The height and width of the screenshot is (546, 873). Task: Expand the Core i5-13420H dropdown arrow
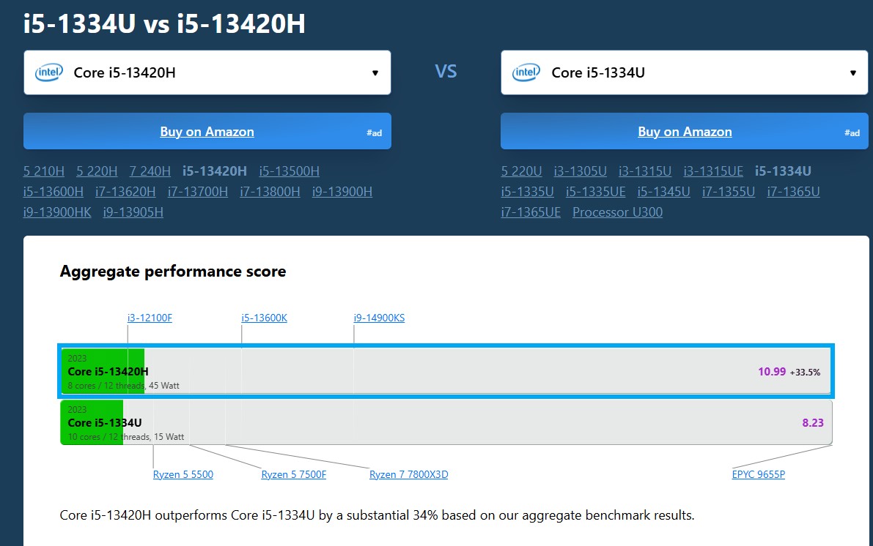coord(375,73)
